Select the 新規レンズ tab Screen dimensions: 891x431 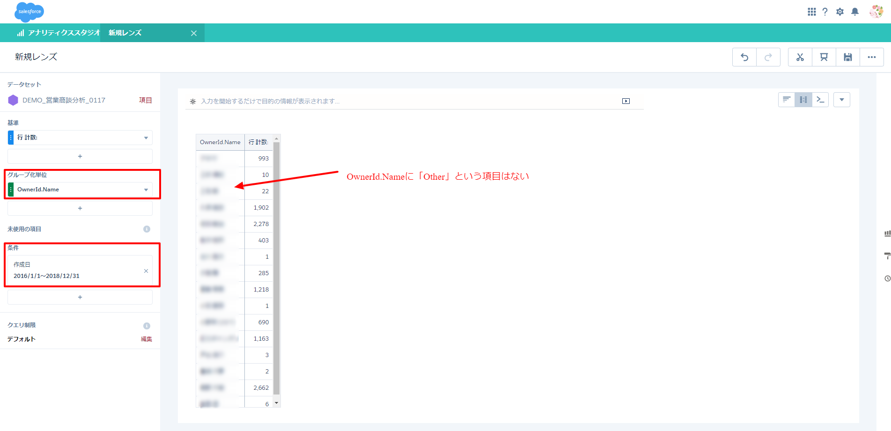coord(125,33)
